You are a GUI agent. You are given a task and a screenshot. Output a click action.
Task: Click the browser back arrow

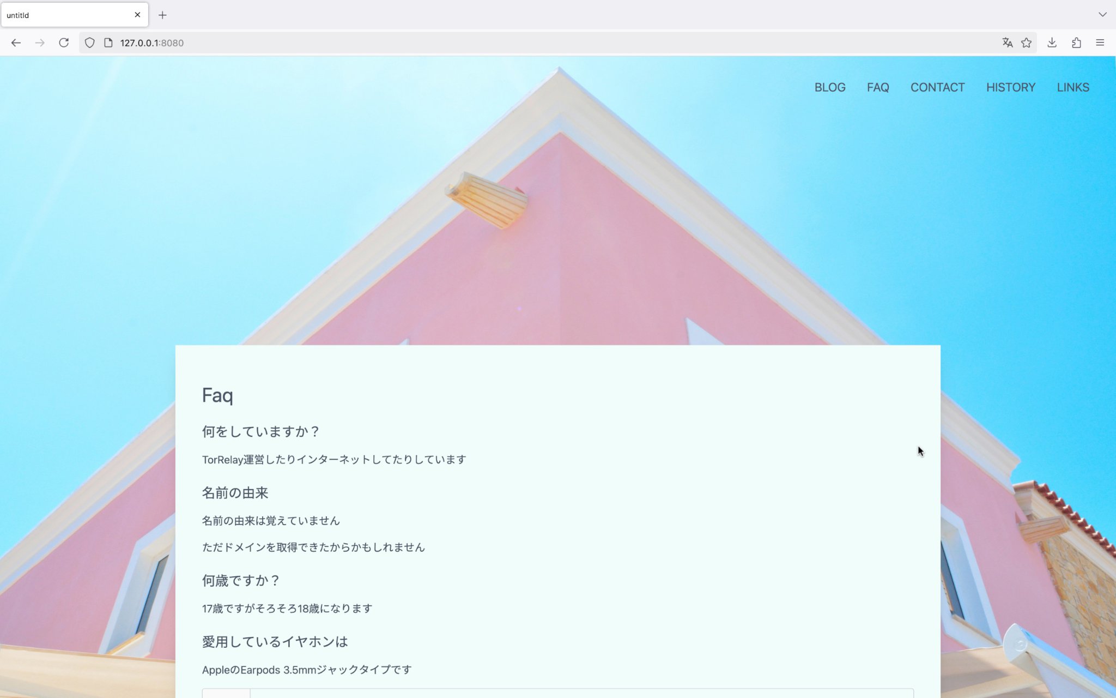16,43
